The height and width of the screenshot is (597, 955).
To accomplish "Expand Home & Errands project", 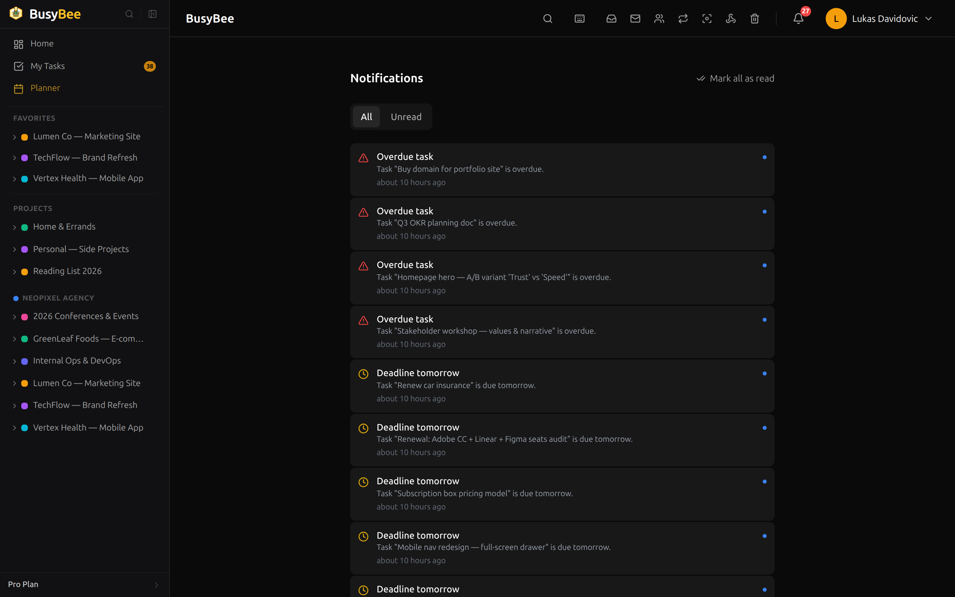I will 15,228.
